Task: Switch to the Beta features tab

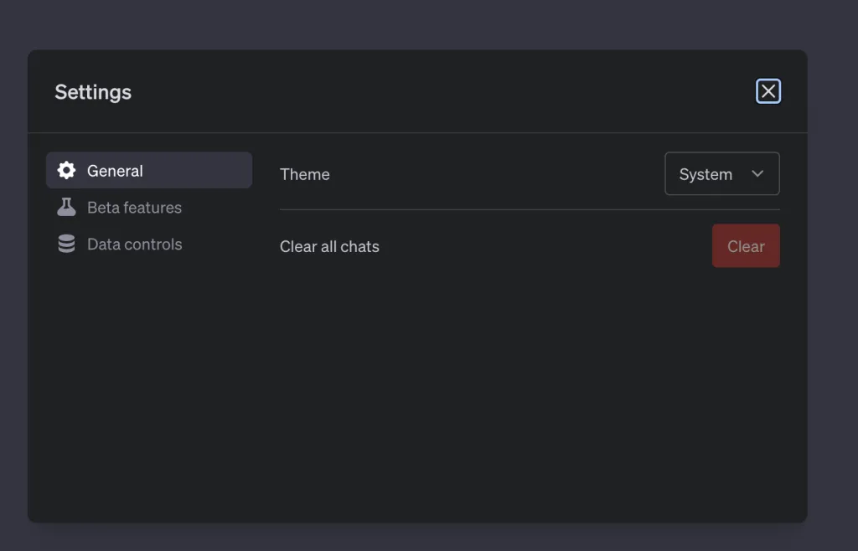Action: click(149, 207)
